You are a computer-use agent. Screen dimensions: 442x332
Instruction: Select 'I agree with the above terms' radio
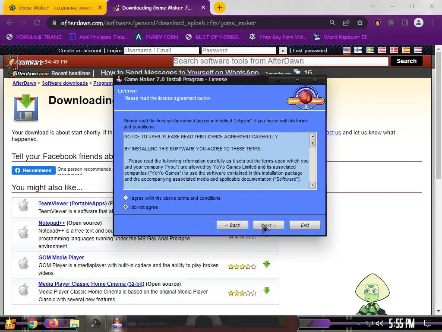[x=126, y=198]
